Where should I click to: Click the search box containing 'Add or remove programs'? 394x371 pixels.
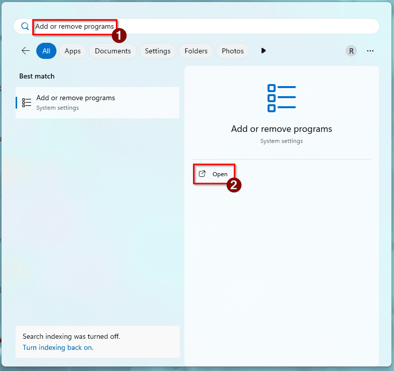pos(202,26)
